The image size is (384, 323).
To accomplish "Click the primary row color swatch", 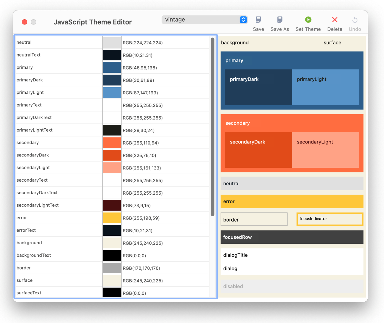I will click(x=112, y=67).
